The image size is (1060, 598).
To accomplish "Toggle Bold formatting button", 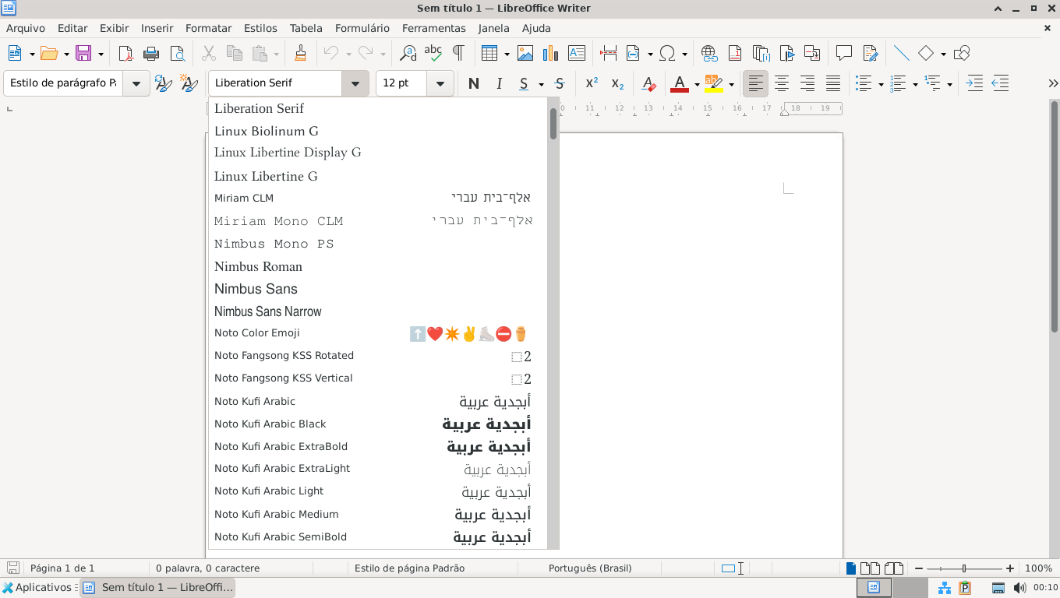I will tap(473, 83).
